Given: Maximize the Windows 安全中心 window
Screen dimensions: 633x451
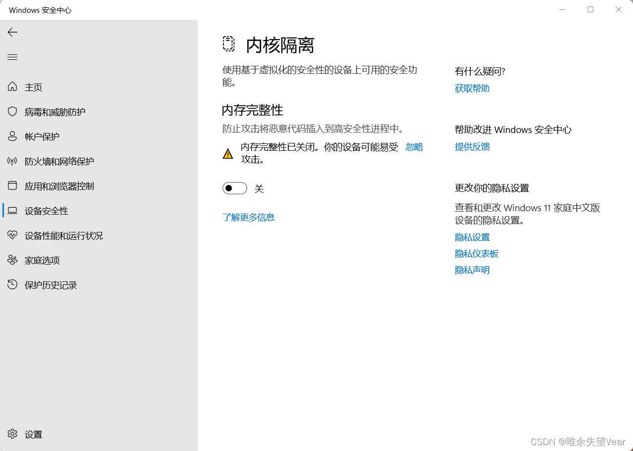Looking at the screenshot, I should coord(590,9).
